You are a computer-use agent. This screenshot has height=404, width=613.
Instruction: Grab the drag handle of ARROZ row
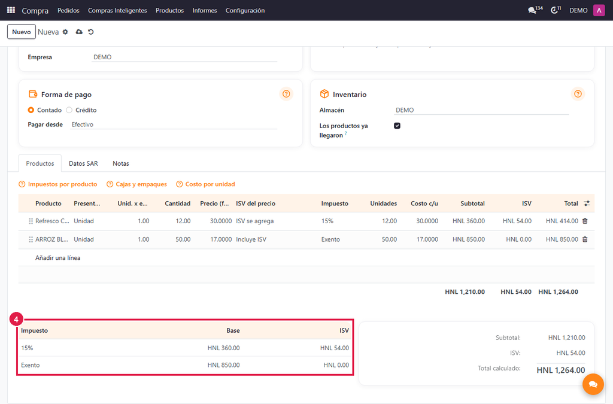point(31,239)
